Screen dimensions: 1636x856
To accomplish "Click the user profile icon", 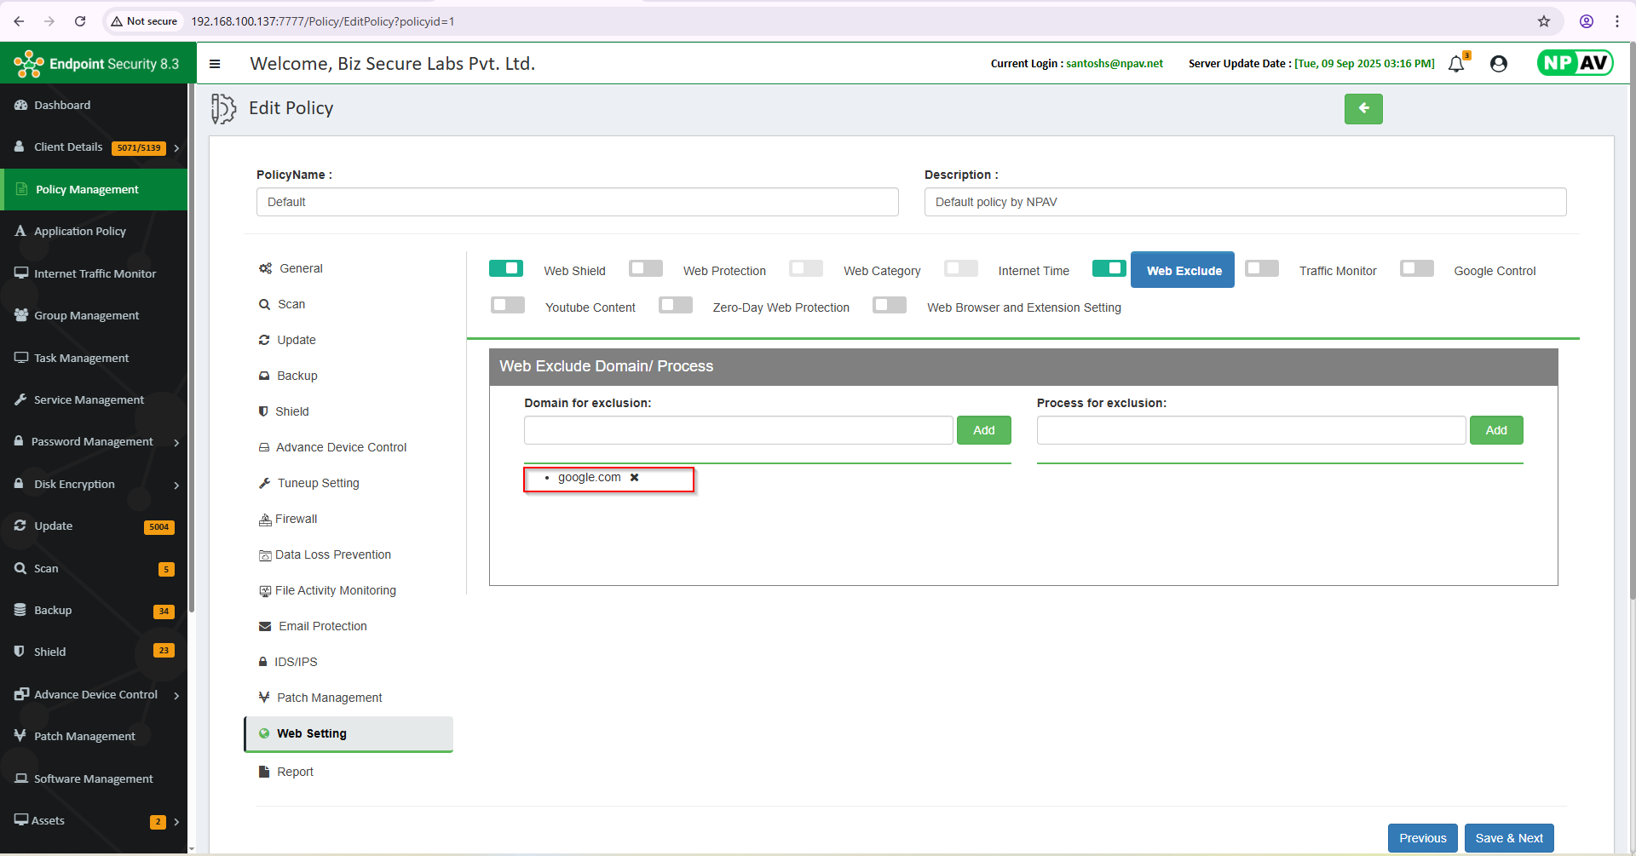I will (1499, 64).
